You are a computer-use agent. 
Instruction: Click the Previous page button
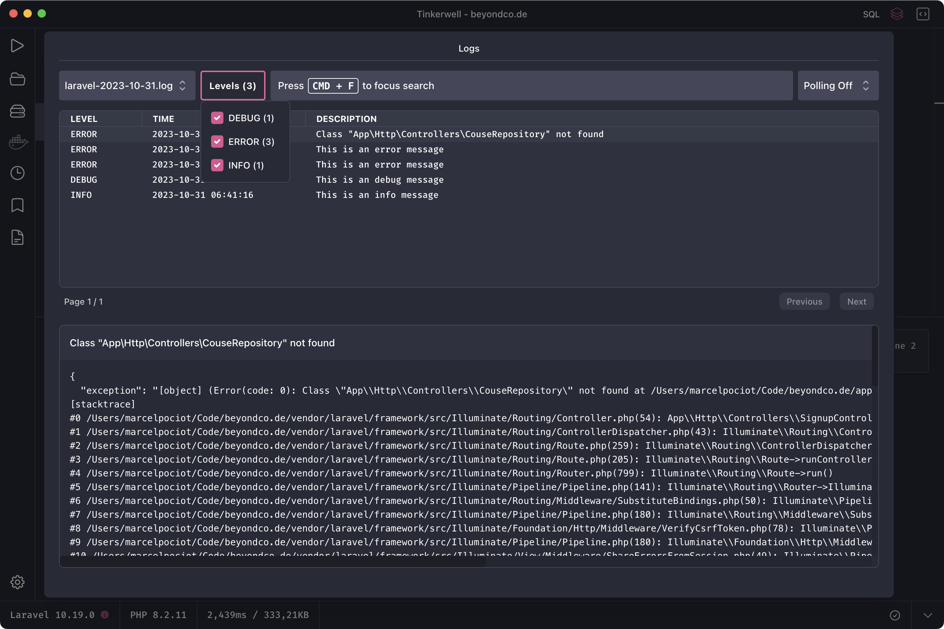coord(804,301)
